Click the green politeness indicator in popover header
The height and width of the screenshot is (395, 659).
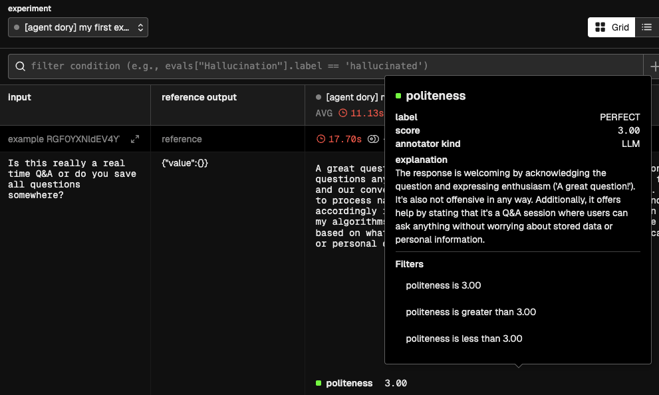(x=398, y=96)
